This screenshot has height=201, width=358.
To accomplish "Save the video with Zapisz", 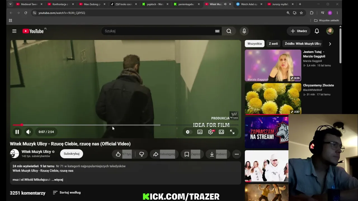I will click(192, 154).
